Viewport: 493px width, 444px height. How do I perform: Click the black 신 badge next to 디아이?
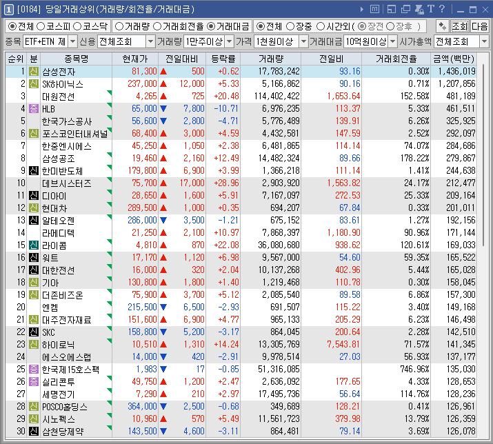[34, 195]
